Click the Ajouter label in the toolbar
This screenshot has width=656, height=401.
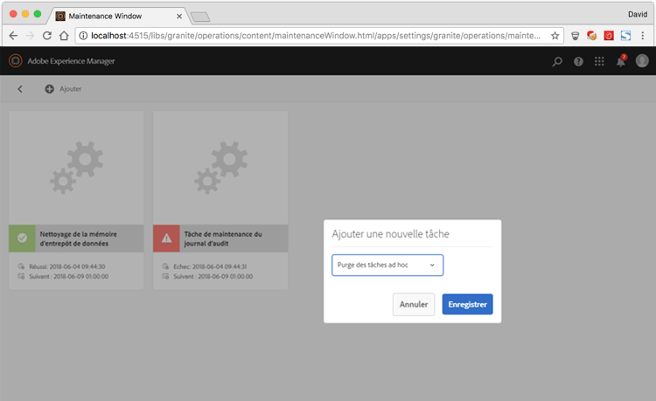pos(70,89)
